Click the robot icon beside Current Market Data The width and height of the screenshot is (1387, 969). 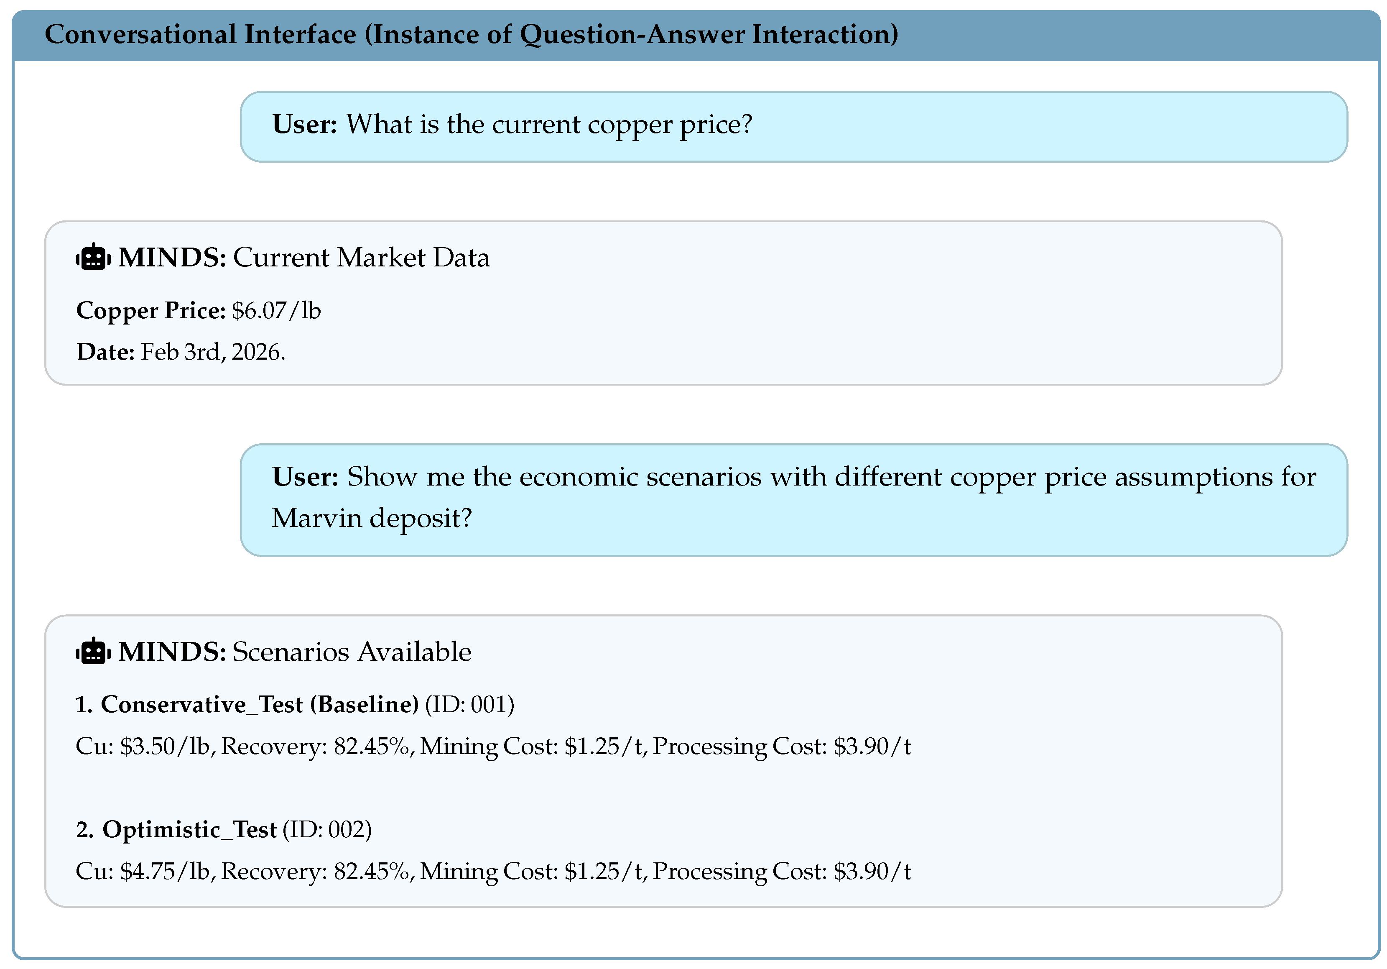click(93, 257)
